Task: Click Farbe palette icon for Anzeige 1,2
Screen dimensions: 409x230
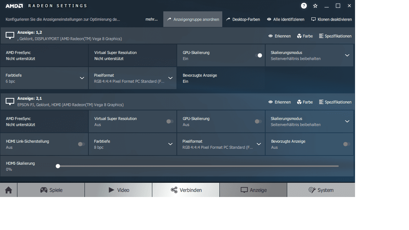Action: pyautogui.click(x=299, y=36)
